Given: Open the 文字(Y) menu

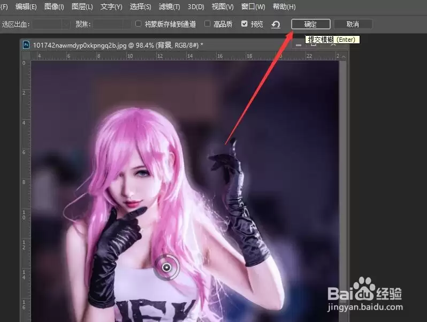Looking at the screenshot, I should (x=111, y=6).
